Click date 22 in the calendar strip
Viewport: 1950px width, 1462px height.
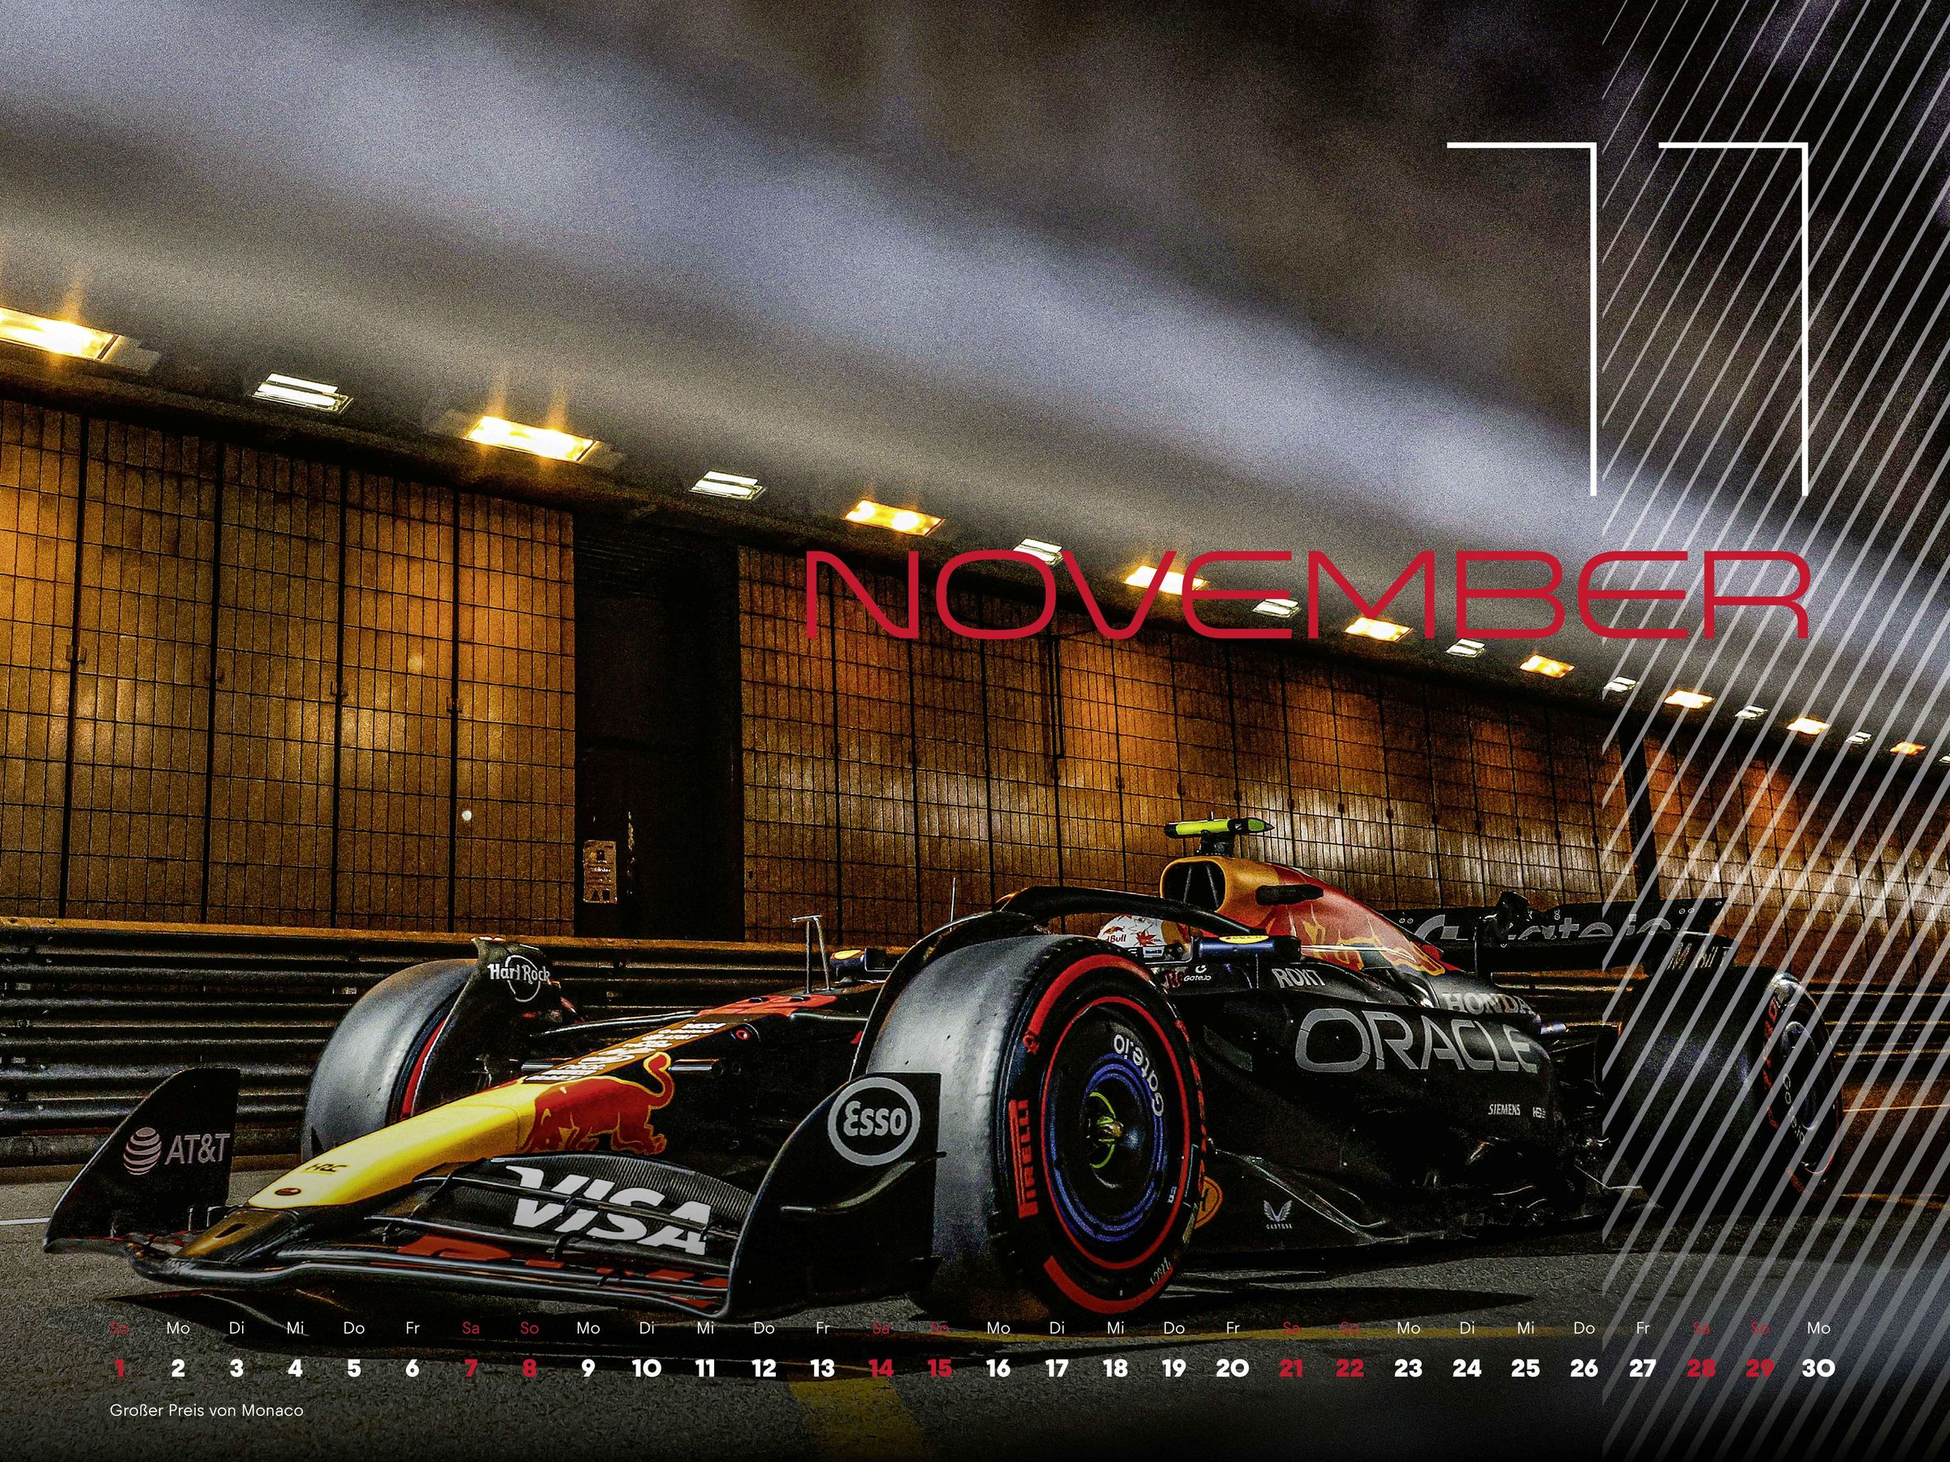(x=1350, y=1369)
